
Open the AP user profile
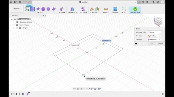163,2
